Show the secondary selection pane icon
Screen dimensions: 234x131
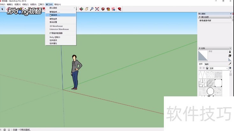tap(230, 52)
